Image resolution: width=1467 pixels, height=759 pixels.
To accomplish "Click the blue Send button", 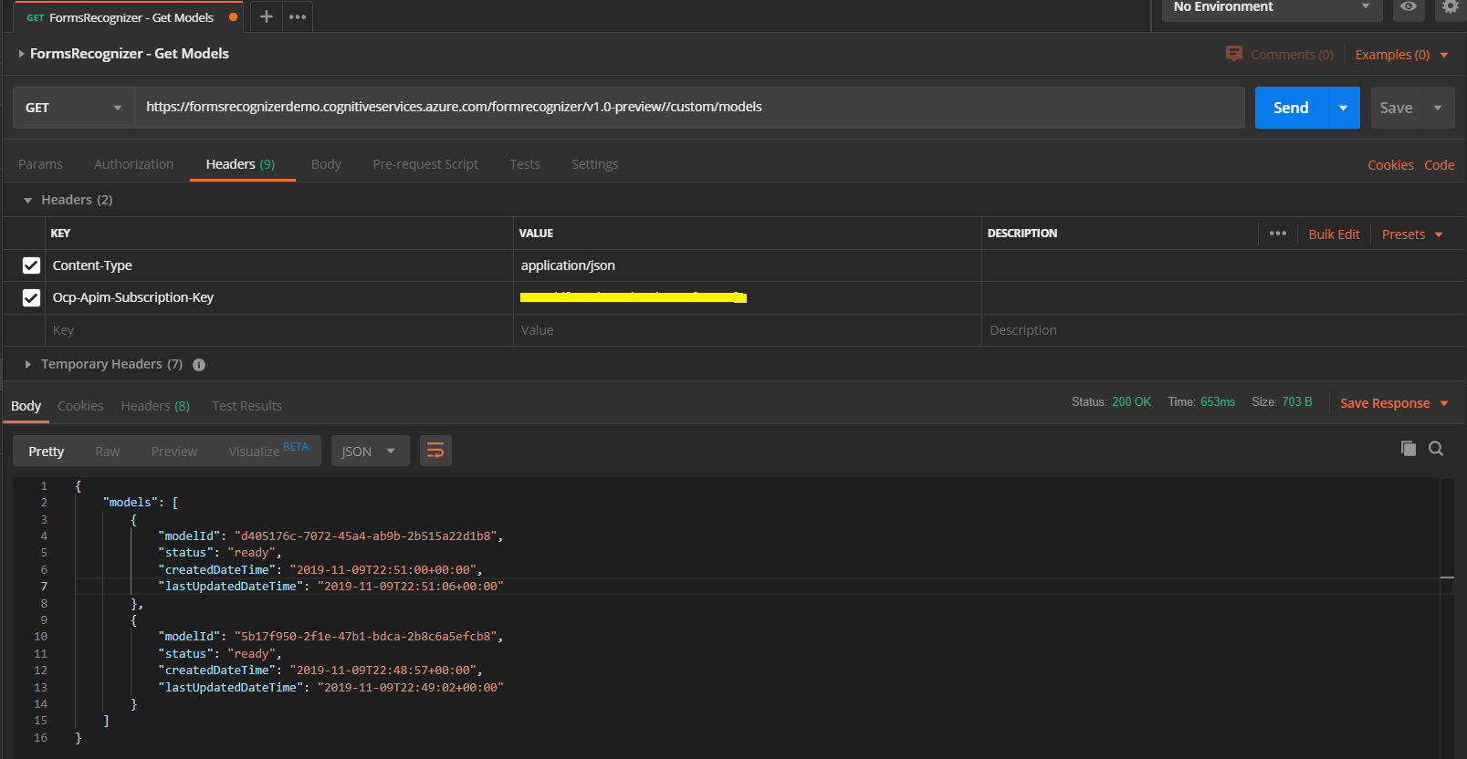I will (x=1291, y=108).
